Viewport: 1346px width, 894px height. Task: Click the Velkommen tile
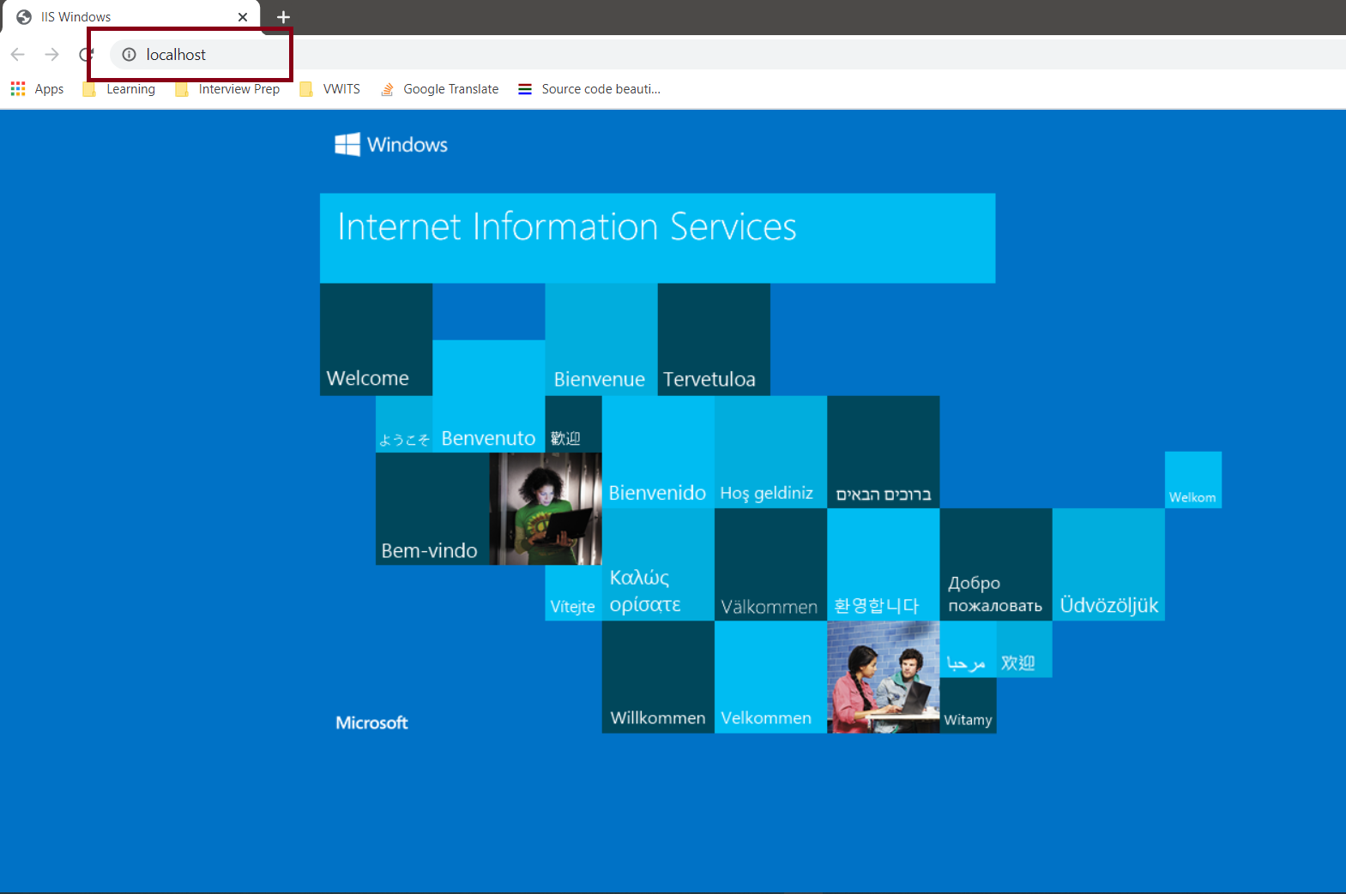770,677
